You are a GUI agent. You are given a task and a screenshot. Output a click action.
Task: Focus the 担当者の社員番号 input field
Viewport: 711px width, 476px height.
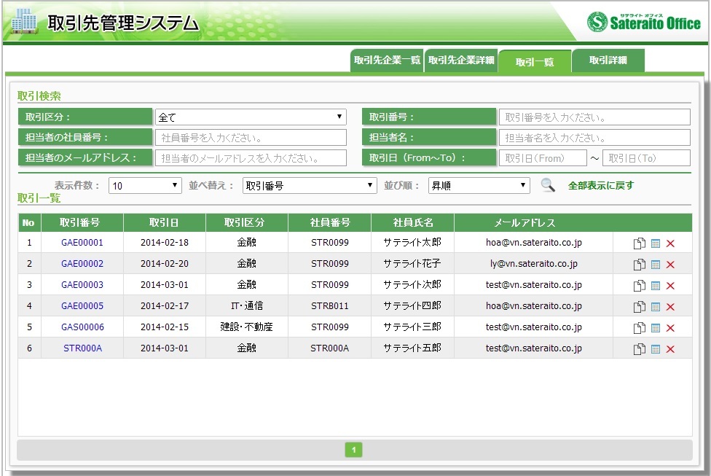click(251, 138)
